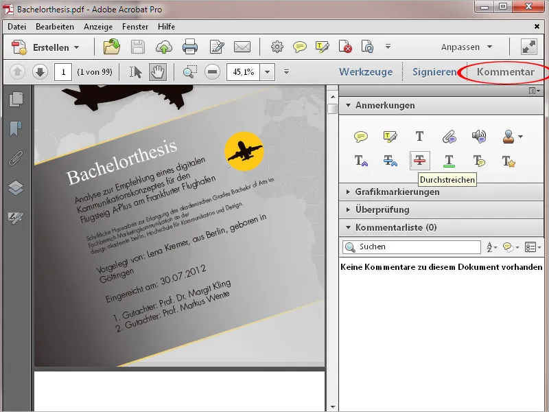
Task: Click highlight text icon in top toolbar
Action: 322,47
